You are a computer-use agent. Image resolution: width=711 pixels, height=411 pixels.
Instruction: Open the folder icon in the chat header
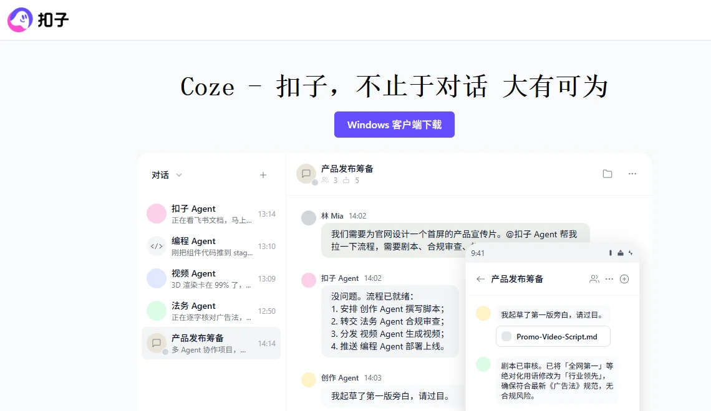pos(607,174)
